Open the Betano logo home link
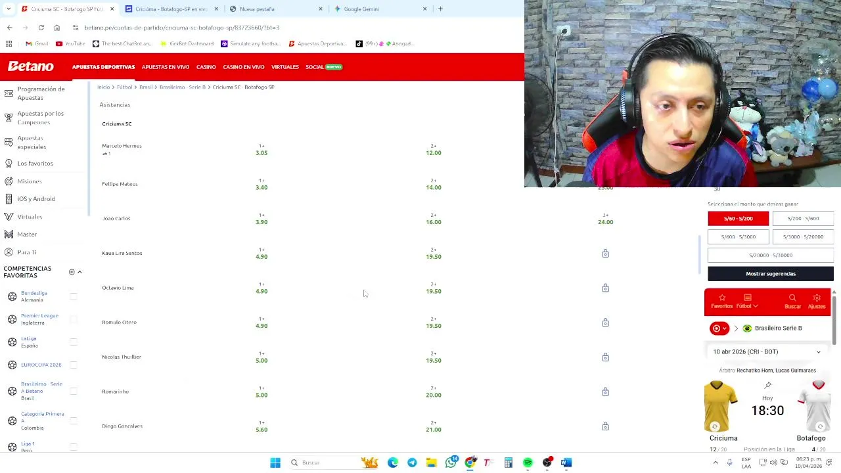841x473 pixels. tap(31, 66)
